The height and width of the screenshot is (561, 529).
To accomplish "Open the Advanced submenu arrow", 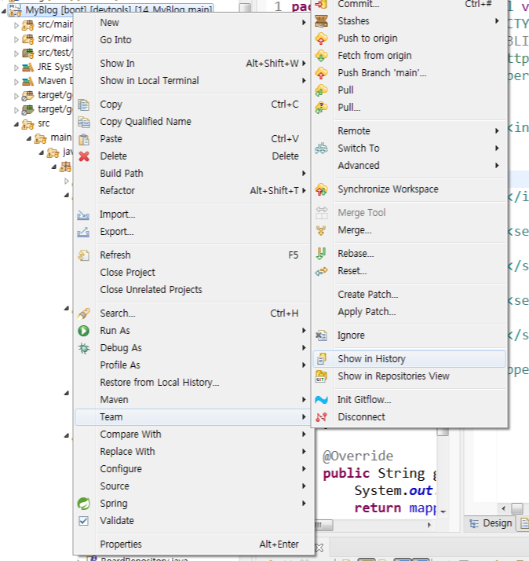I will [497, 165].
